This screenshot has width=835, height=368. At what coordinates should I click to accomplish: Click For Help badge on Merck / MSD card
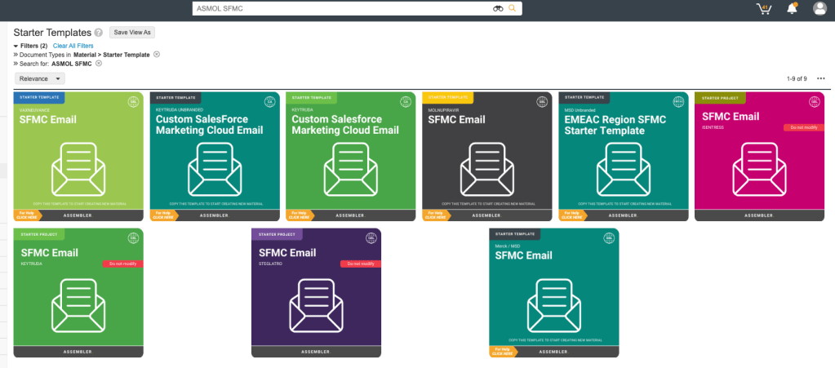(503, 352)
